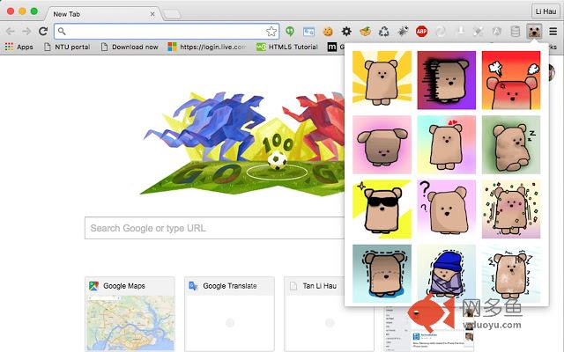Screen dimensions: 564x352
Task: Pick the speeding bear on purple sticker
Action: [447, 80]
